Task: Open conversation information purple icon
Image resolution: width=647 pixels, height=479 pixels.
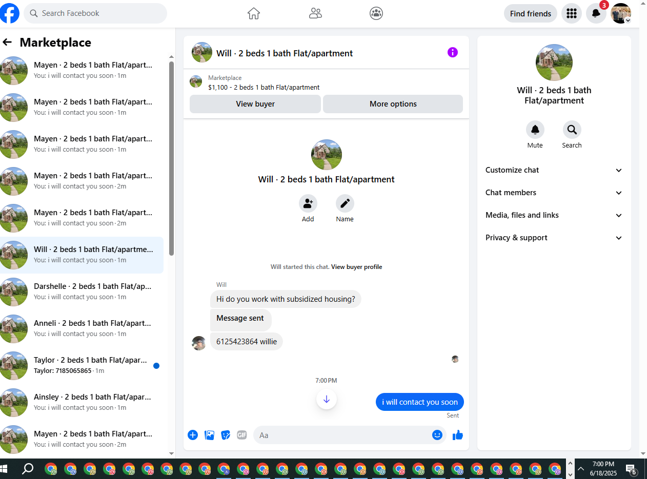Action: (x=453, y=52)
